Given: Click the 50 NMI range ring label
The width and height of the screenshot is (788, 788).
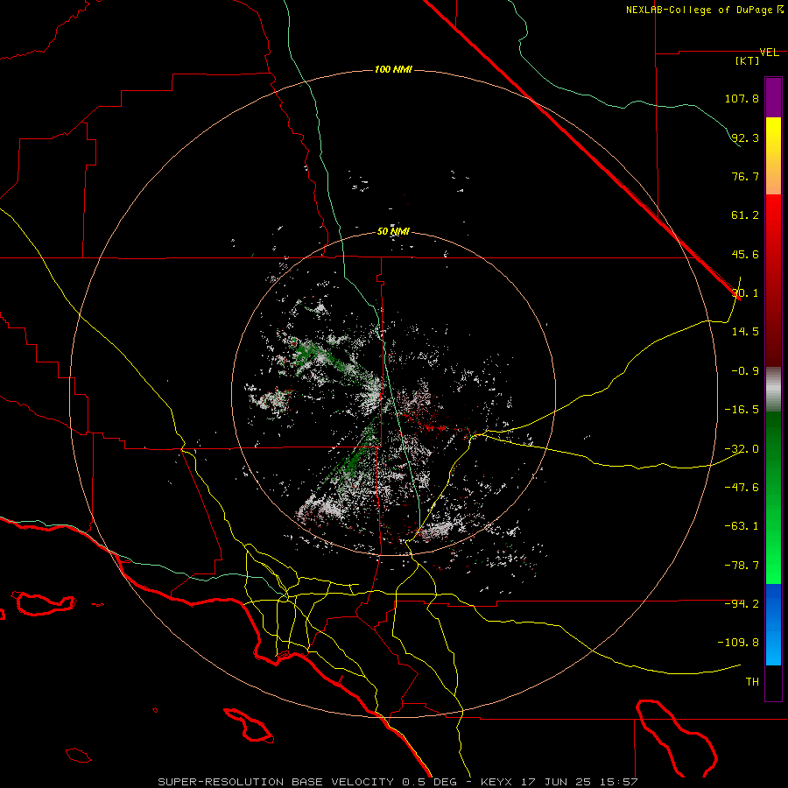Looking at the screenshot, I should click(393, 232).
